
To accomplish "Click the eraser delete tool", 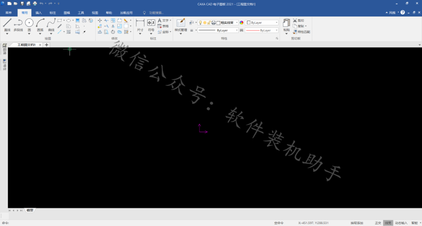I will tap(126, 20).
